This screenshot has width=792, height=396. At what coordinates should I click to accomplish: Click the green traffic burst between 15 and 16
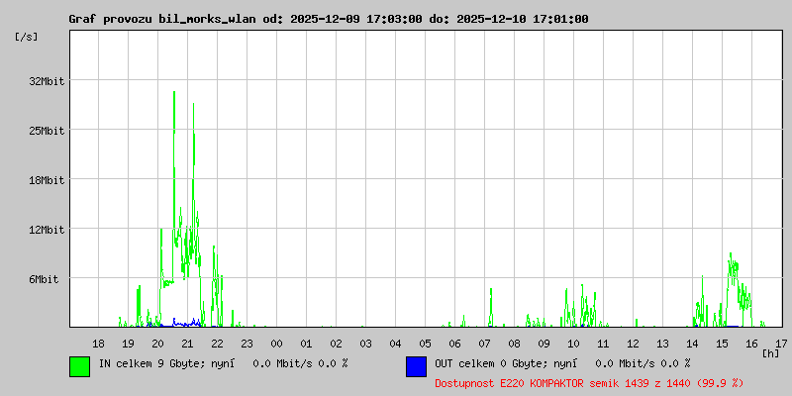pos(739,288)
